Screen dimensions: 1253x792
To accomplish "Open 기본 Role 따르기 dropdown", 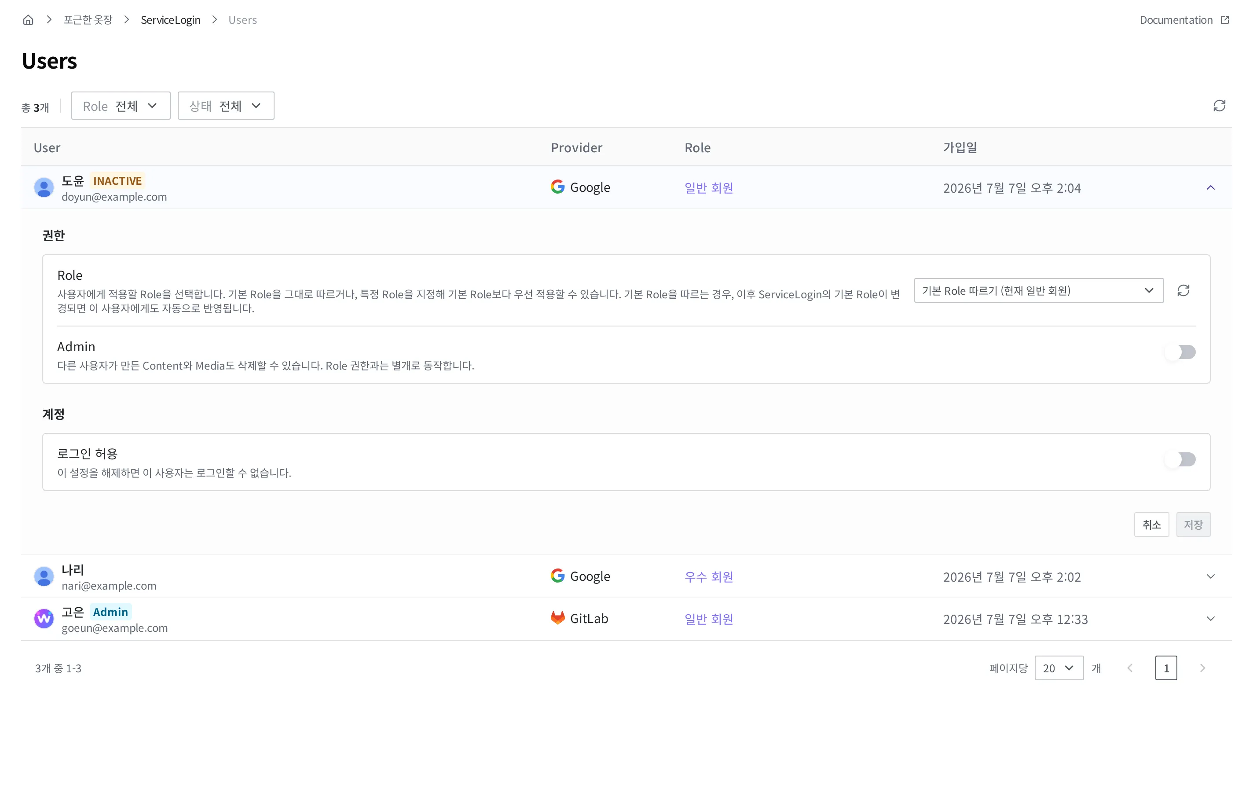I will point(1039,290).
